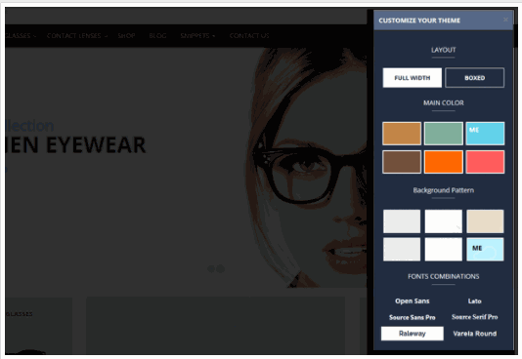Activate the Raleway font combination

coord(413,334)
